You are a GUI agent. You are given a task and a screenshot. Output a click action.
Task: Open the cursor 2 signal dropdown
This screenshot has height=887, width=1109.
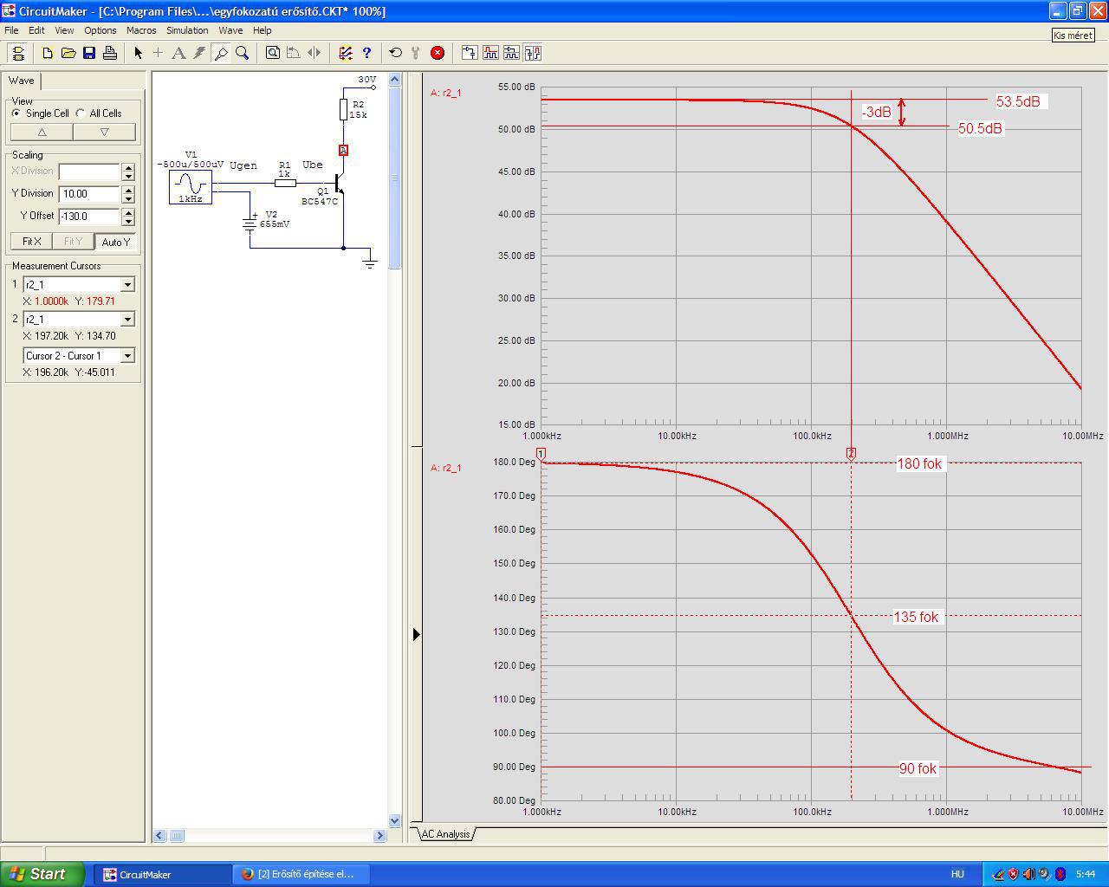pos(127,319)
